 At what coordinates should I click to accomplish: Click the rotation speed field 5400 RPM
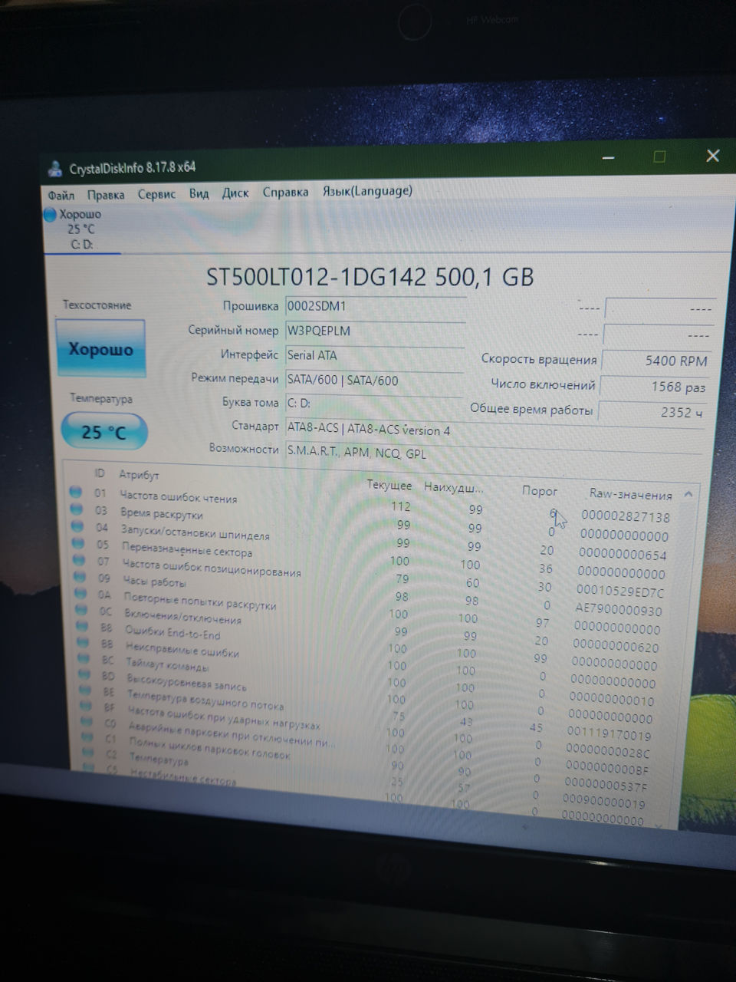click(656, 361)
